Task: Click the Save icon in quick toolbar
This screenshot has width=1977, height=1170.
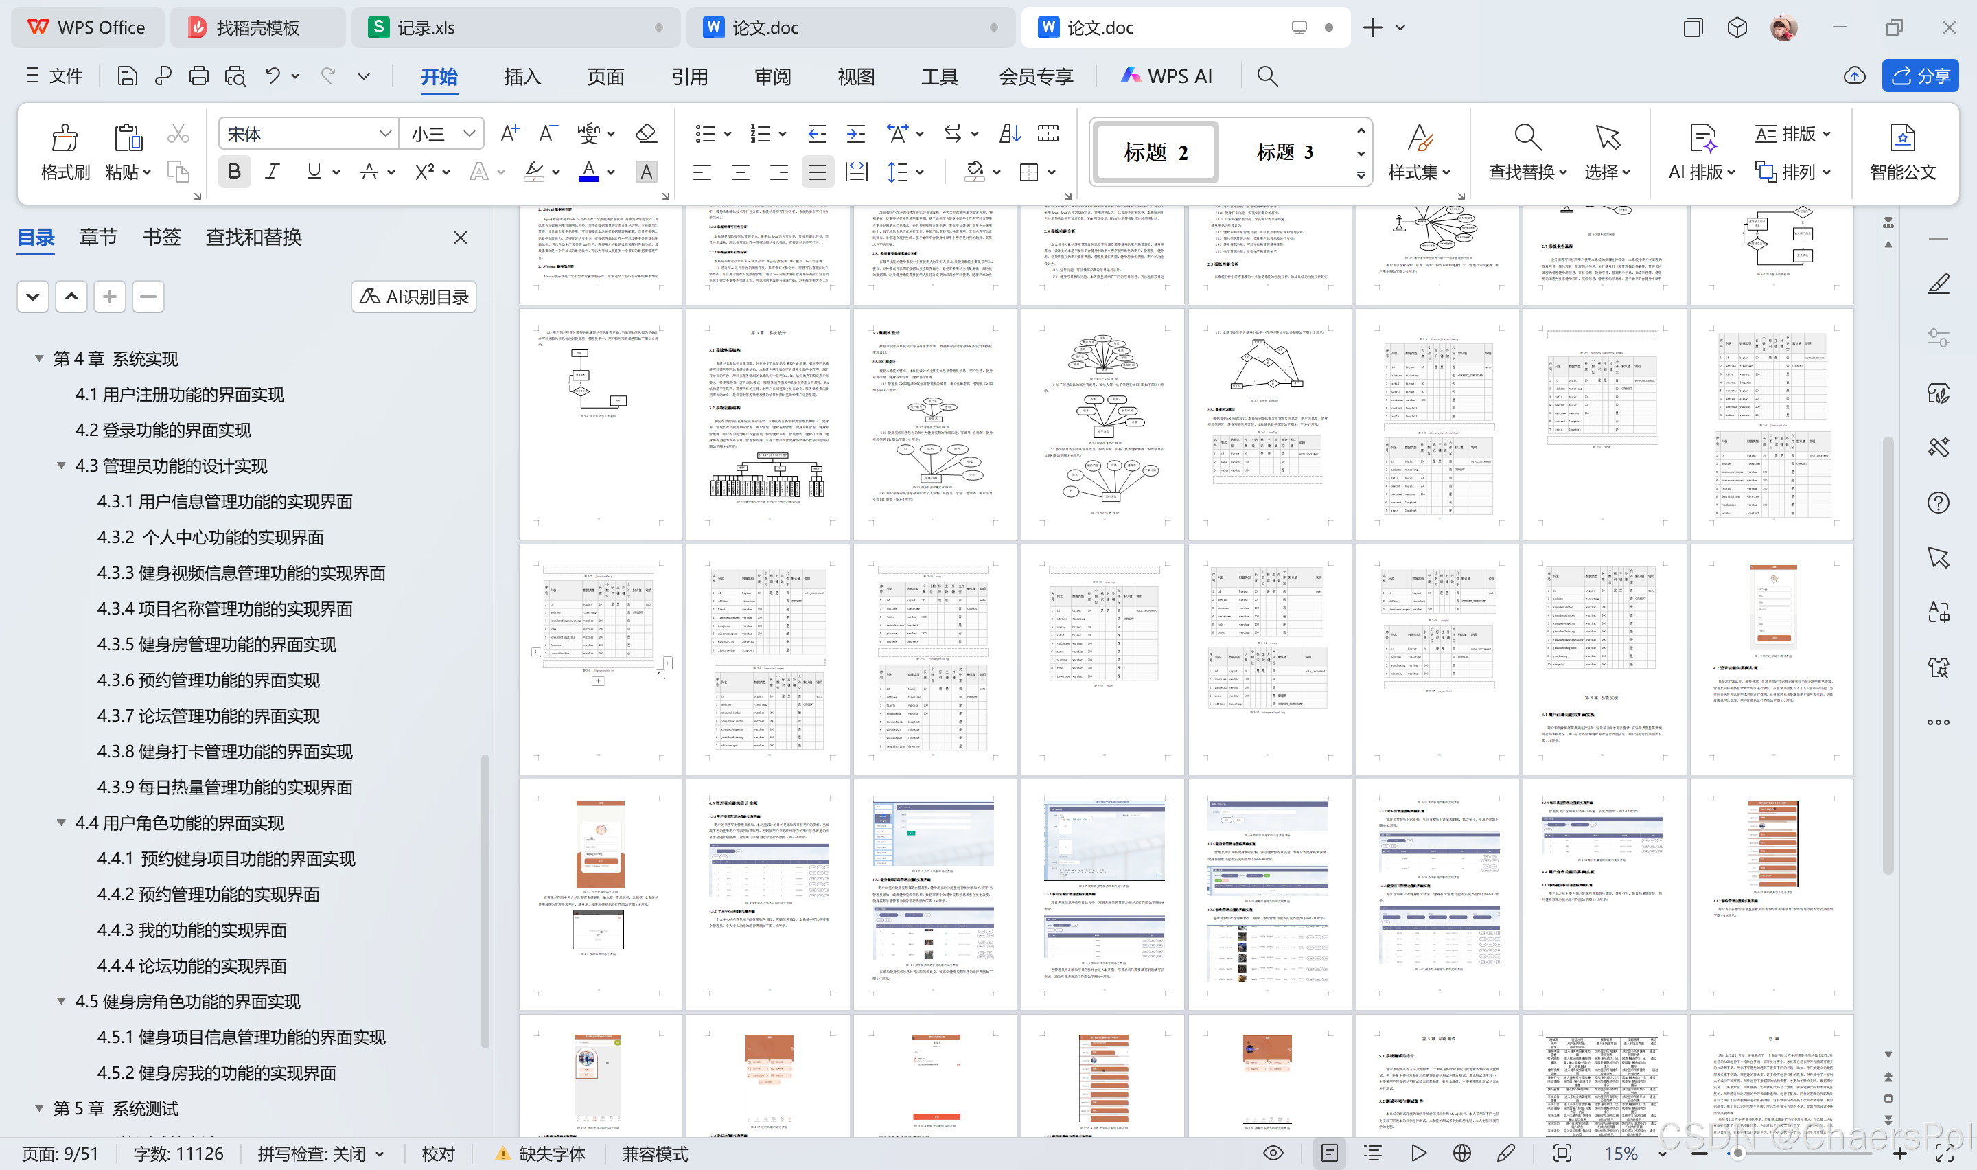Action: [x=127, y=76]
